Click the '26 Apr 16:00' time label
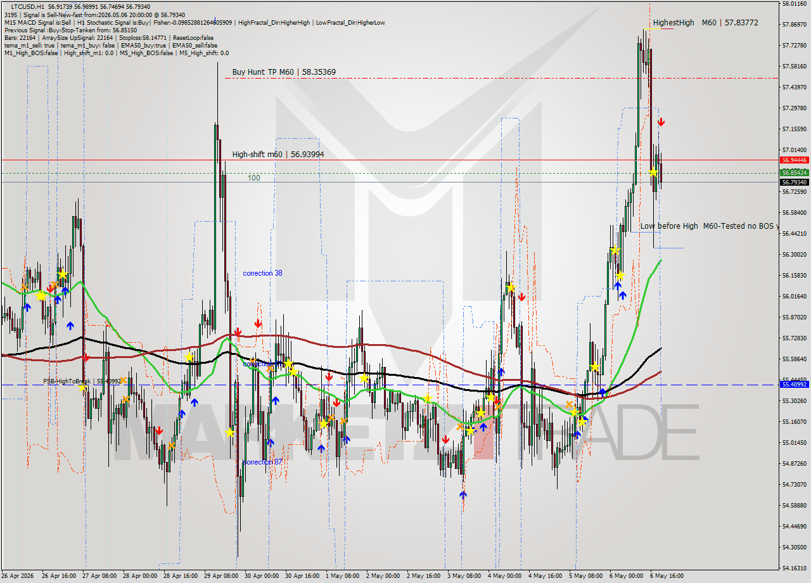 point(59,576)
